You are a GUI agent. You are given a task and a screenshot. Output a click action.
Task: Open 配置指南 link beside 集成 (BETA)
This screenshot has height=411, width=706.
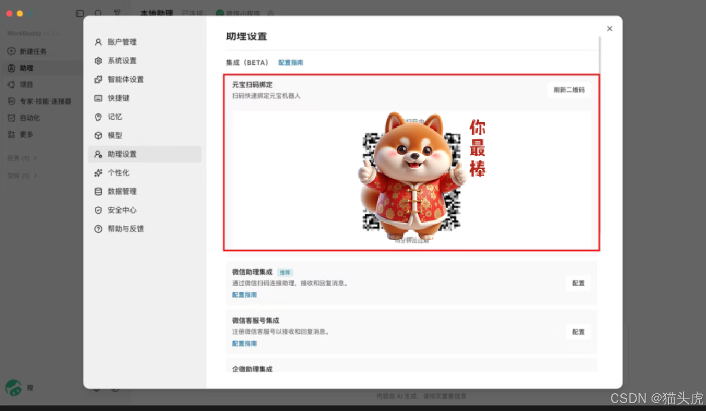[291, 62]
